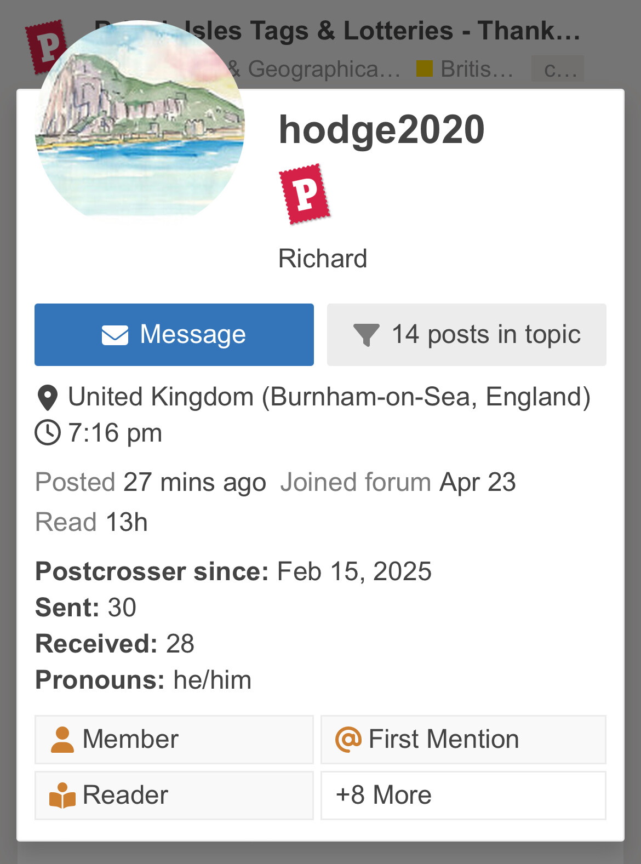Send a Message to hodge2020

click(174, 335)
